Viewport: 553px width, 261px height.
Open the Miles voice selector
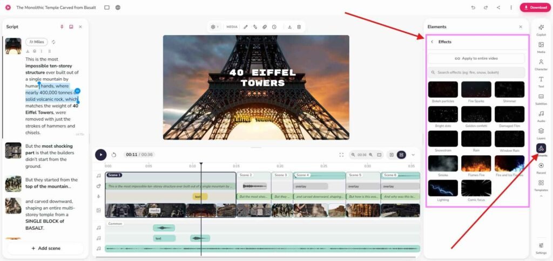click(x=37, y=42)
